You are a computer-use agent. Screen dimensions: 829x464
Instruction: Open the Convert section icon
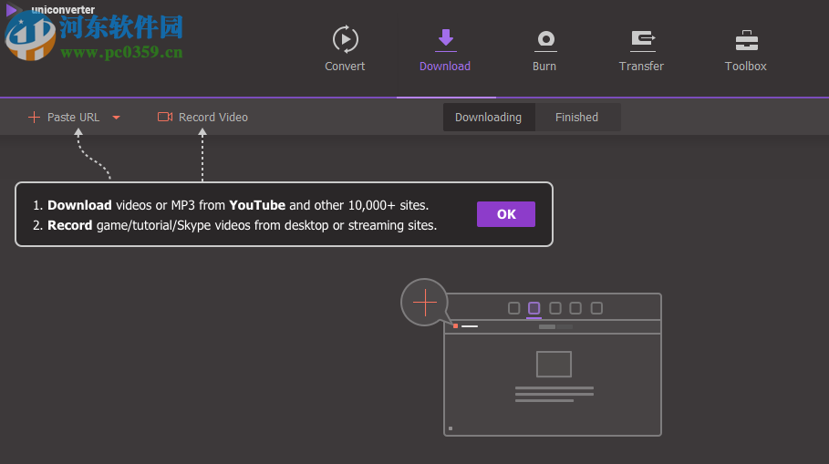click(346, 39)
